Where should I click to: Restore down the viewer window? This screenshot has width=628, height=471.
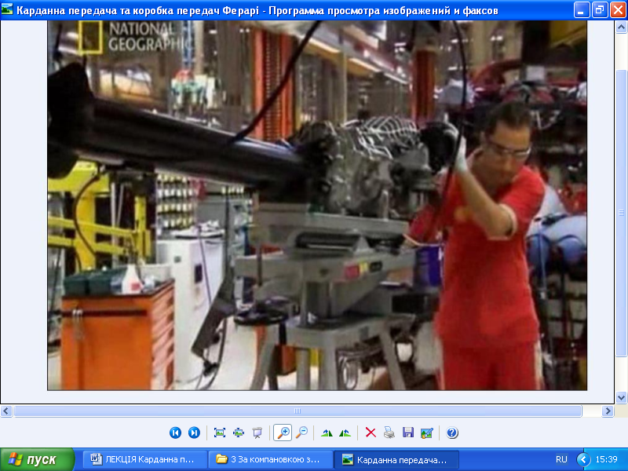click(x=600, y=9)
